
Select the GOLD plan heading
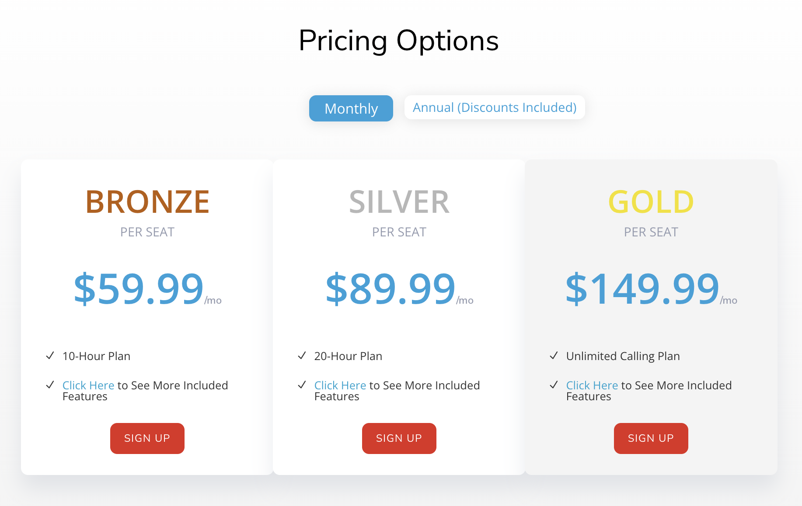pyautogui.click(x=651, y=202)
